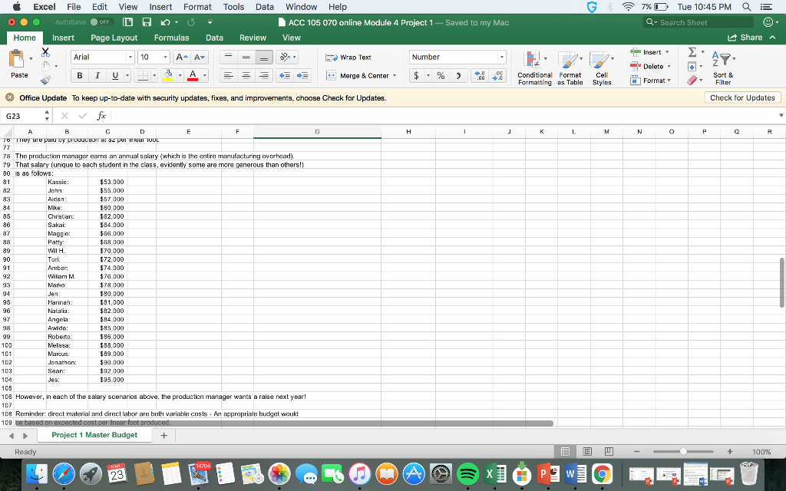786x491 pixels.
Task: Open Spotify from the Dock
Action: pyautogui.click(x=467, y=473)
